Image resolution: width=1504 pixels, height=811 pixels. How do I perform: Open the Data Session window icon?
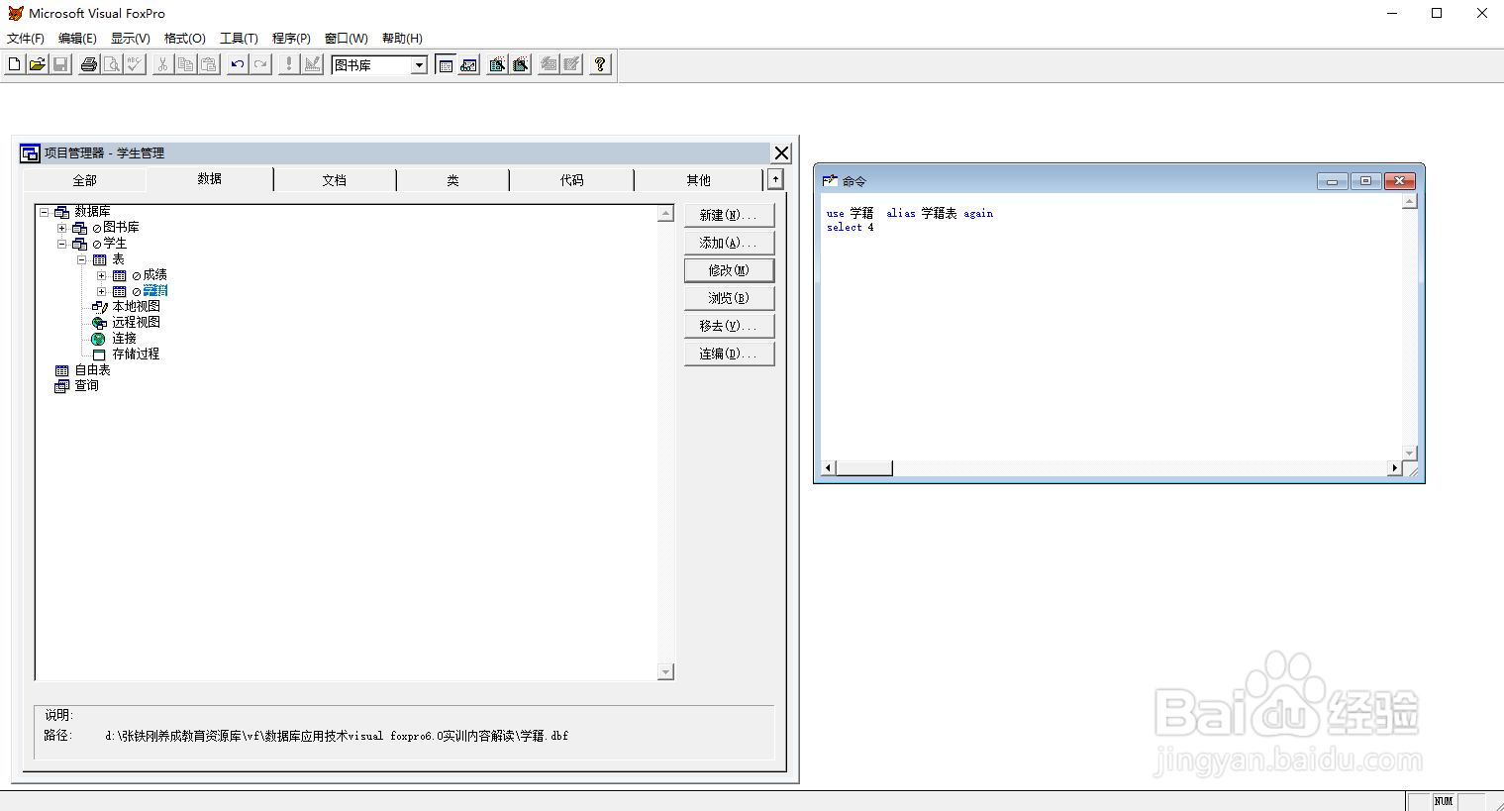468,64
